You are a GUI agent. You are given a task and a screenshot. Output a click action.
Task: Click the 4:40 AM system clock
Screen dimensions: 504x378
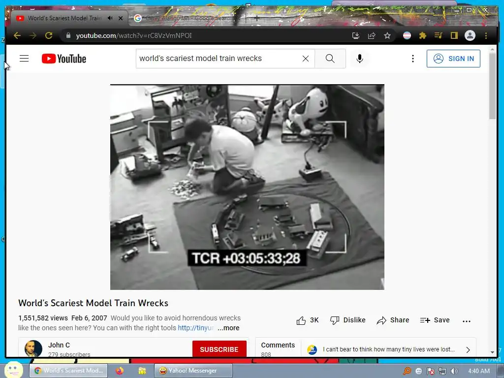tap(478, 371)
